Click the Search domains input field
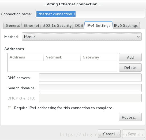Screen dimensions: 146x140 90,88
